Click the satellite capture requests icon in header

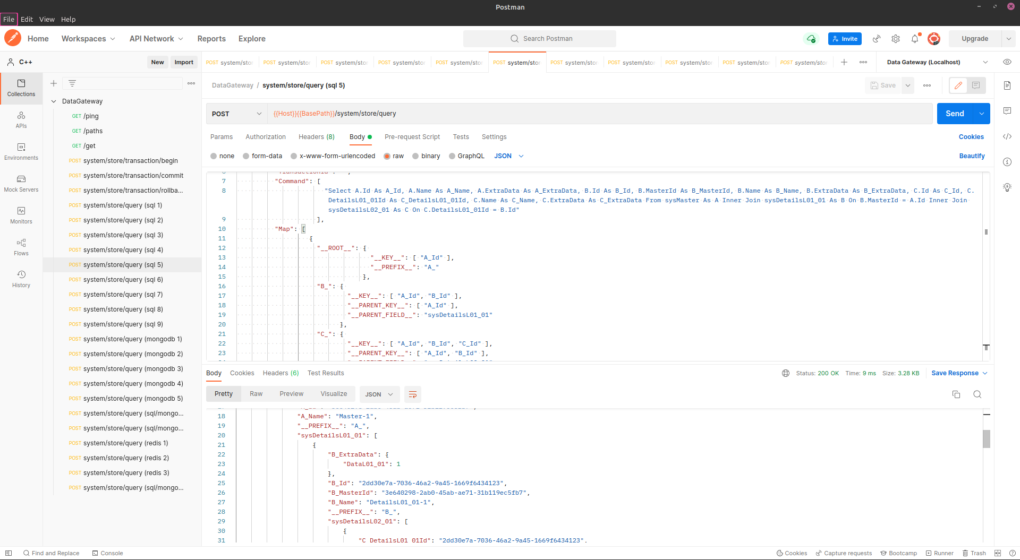click(877, 39)
